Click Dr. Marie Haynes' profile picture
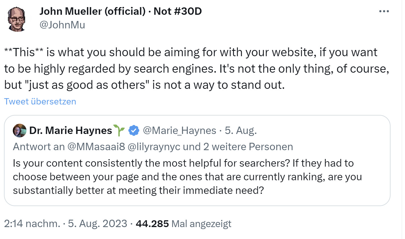This screenshot has width=405, height=239. click(x=19, y=131)
